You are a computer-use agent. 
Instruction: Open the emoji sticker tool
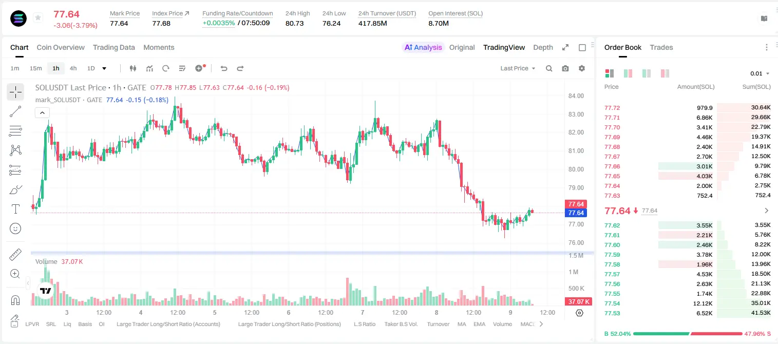tap(15, 228)
